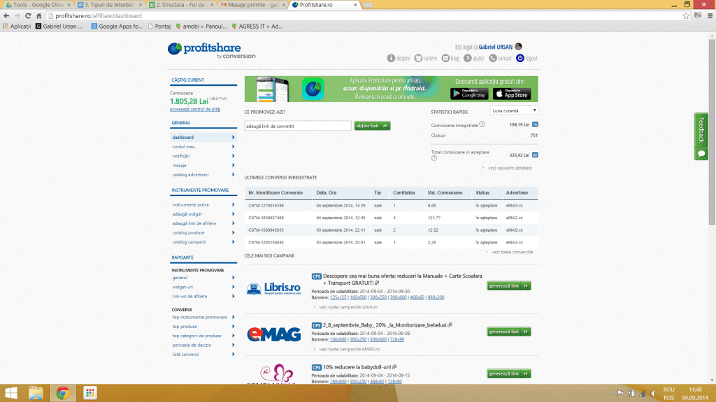The width and height of the screenshot is (716, 402).
Task: Open eMAG 728x90 banner link
Action: click(397, 339)
